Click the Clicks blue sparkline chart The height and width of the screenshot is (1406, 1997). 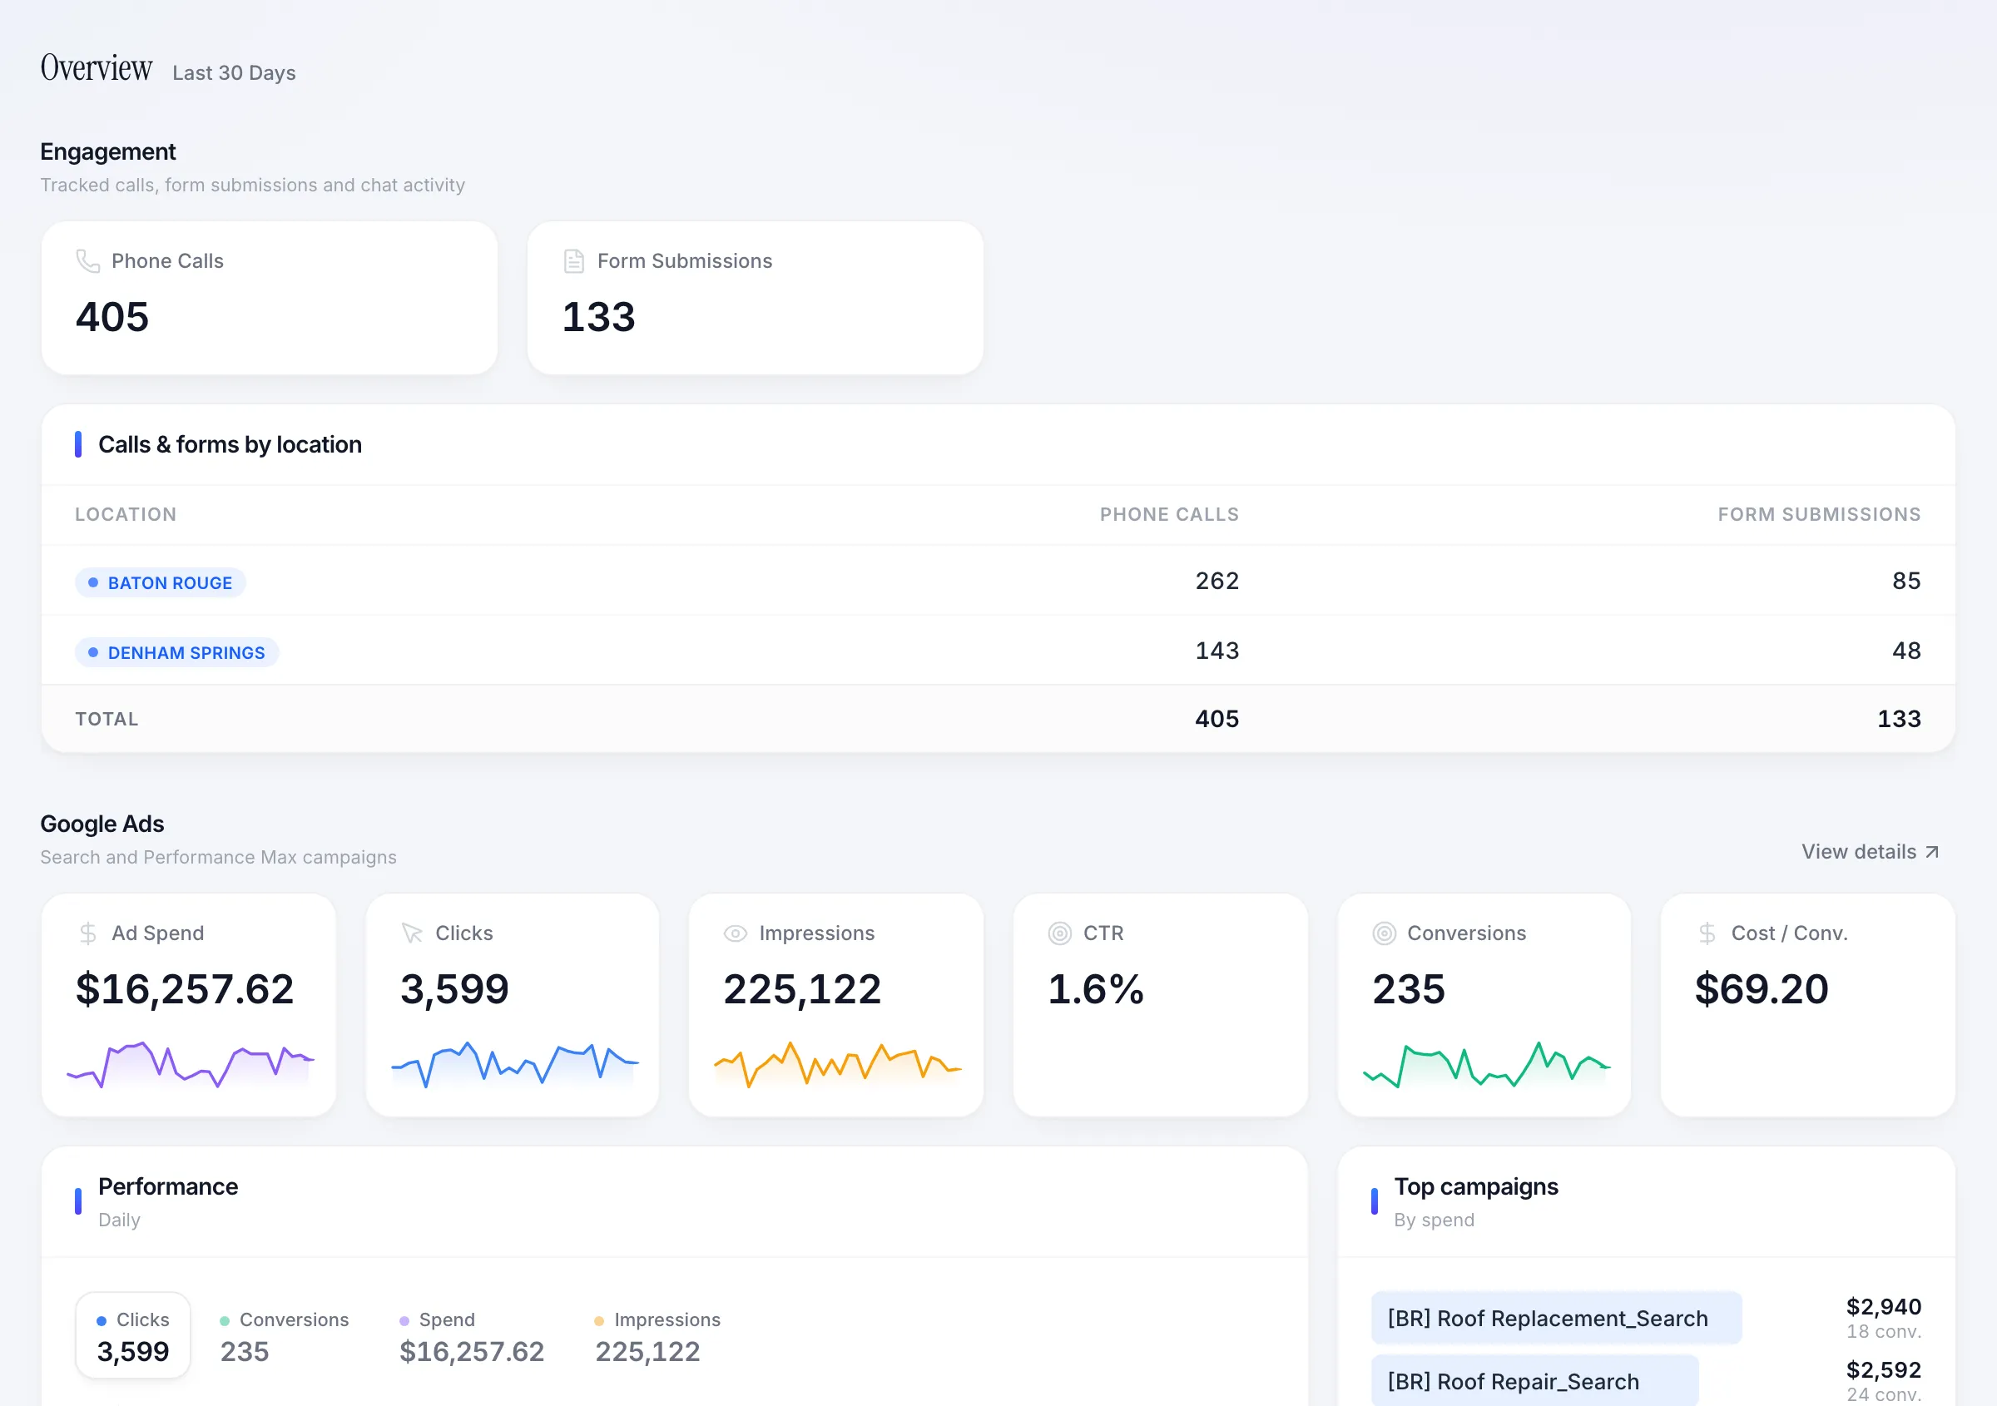[x=515, y=1064]
